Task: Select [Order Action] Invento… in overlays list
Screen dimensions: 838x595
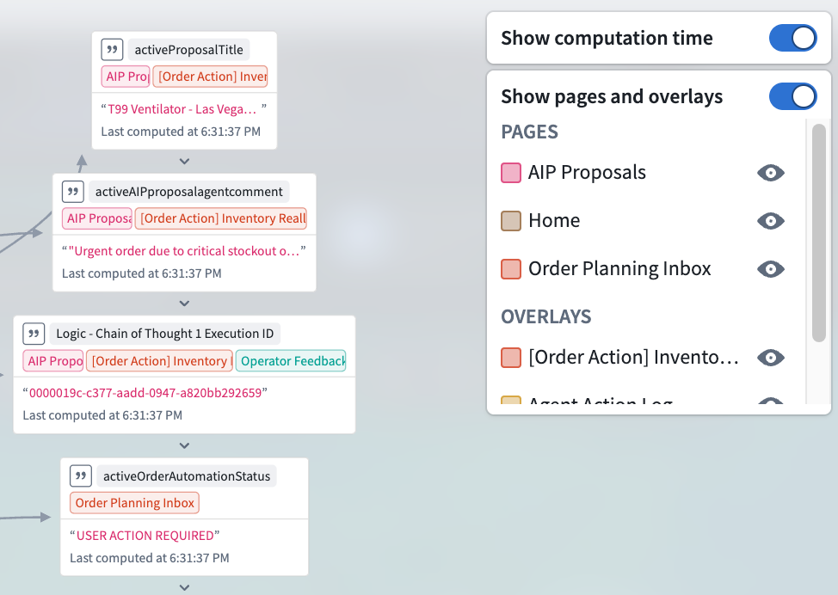Action: point(633,358)
